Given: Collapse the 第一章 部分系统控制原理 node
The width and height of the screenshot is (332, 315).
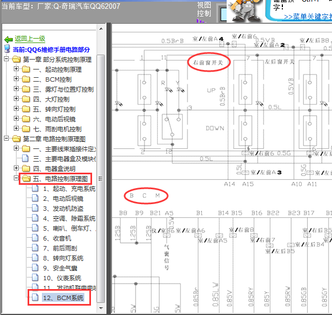Looking at the screenshot, I should point(7,58).
